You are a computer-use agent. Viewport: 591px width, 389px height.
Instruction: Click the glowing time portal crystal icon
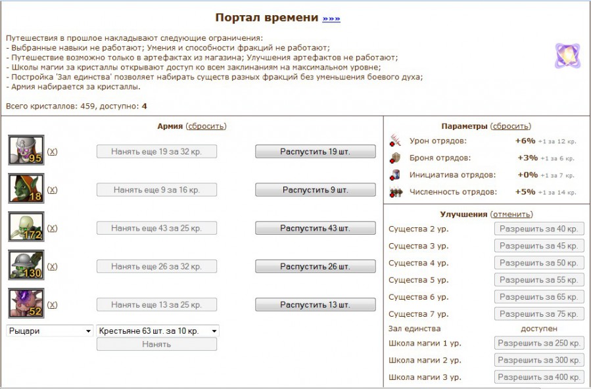tap(567, 56)
